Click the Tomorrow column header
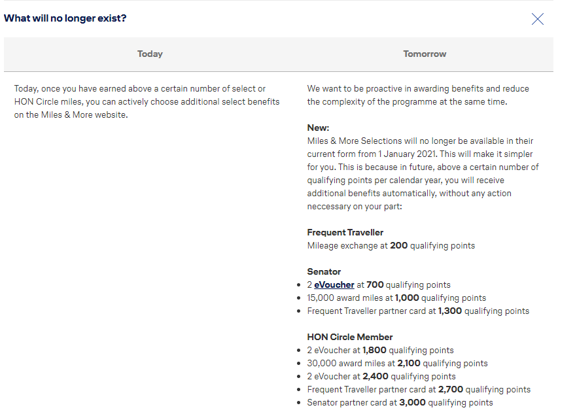 pos(425,54)
